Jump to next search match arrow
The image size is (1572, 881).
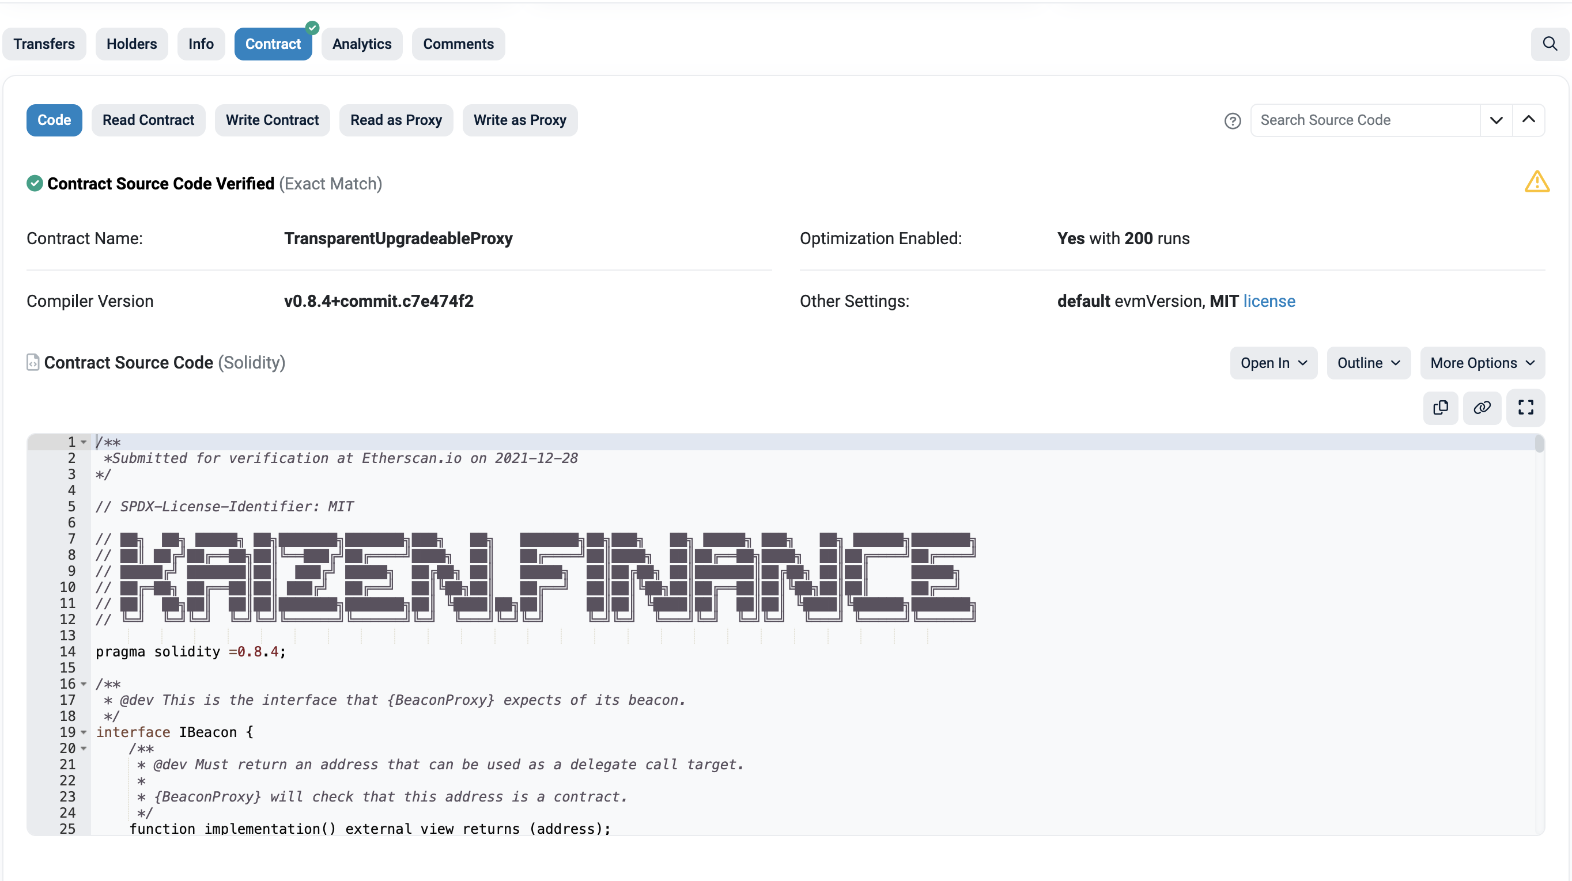pyautogui.click(x=1496, y=120)
